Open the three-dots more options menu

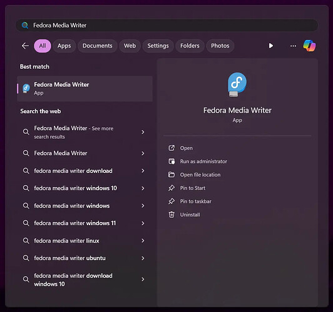tap(293, 46)
